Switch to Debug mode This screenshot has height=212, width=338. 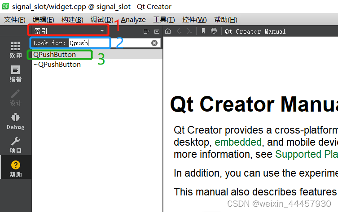coord(16,121)
